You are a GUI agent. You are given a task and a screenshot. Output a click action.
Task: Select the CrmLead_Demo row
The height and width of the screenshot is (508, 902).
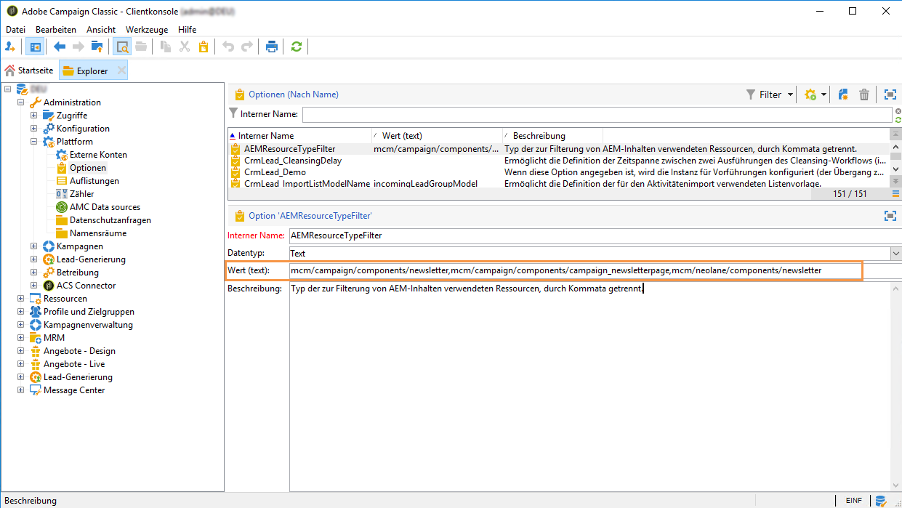558,172
